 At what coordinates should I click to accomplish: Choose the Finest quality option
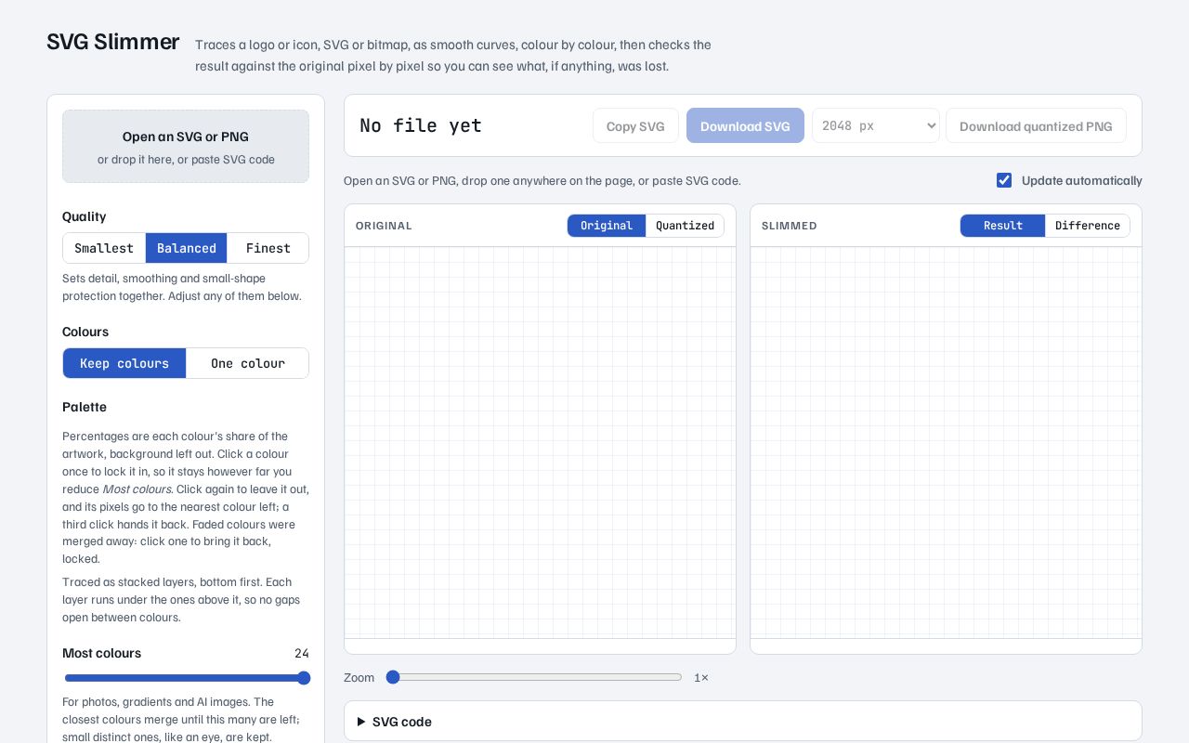coord(268,248)
